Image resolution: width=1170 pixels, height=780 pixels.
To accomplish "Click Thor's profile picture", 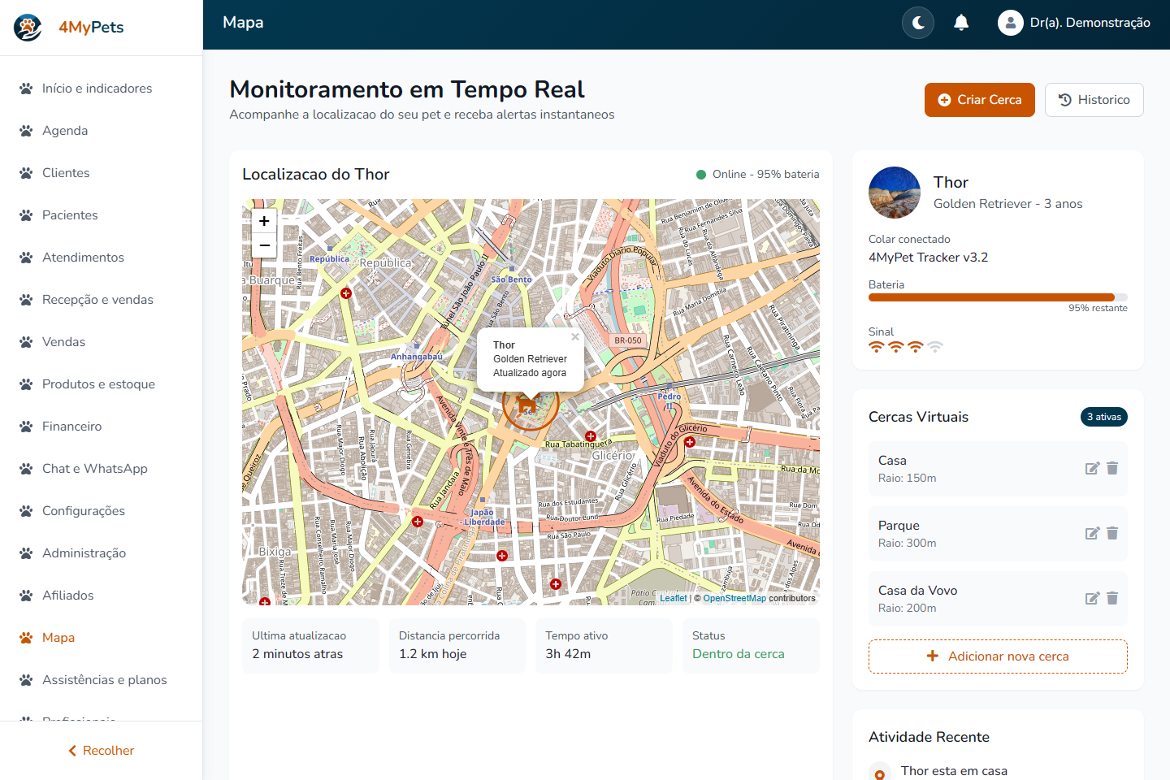I will (895, 193).
